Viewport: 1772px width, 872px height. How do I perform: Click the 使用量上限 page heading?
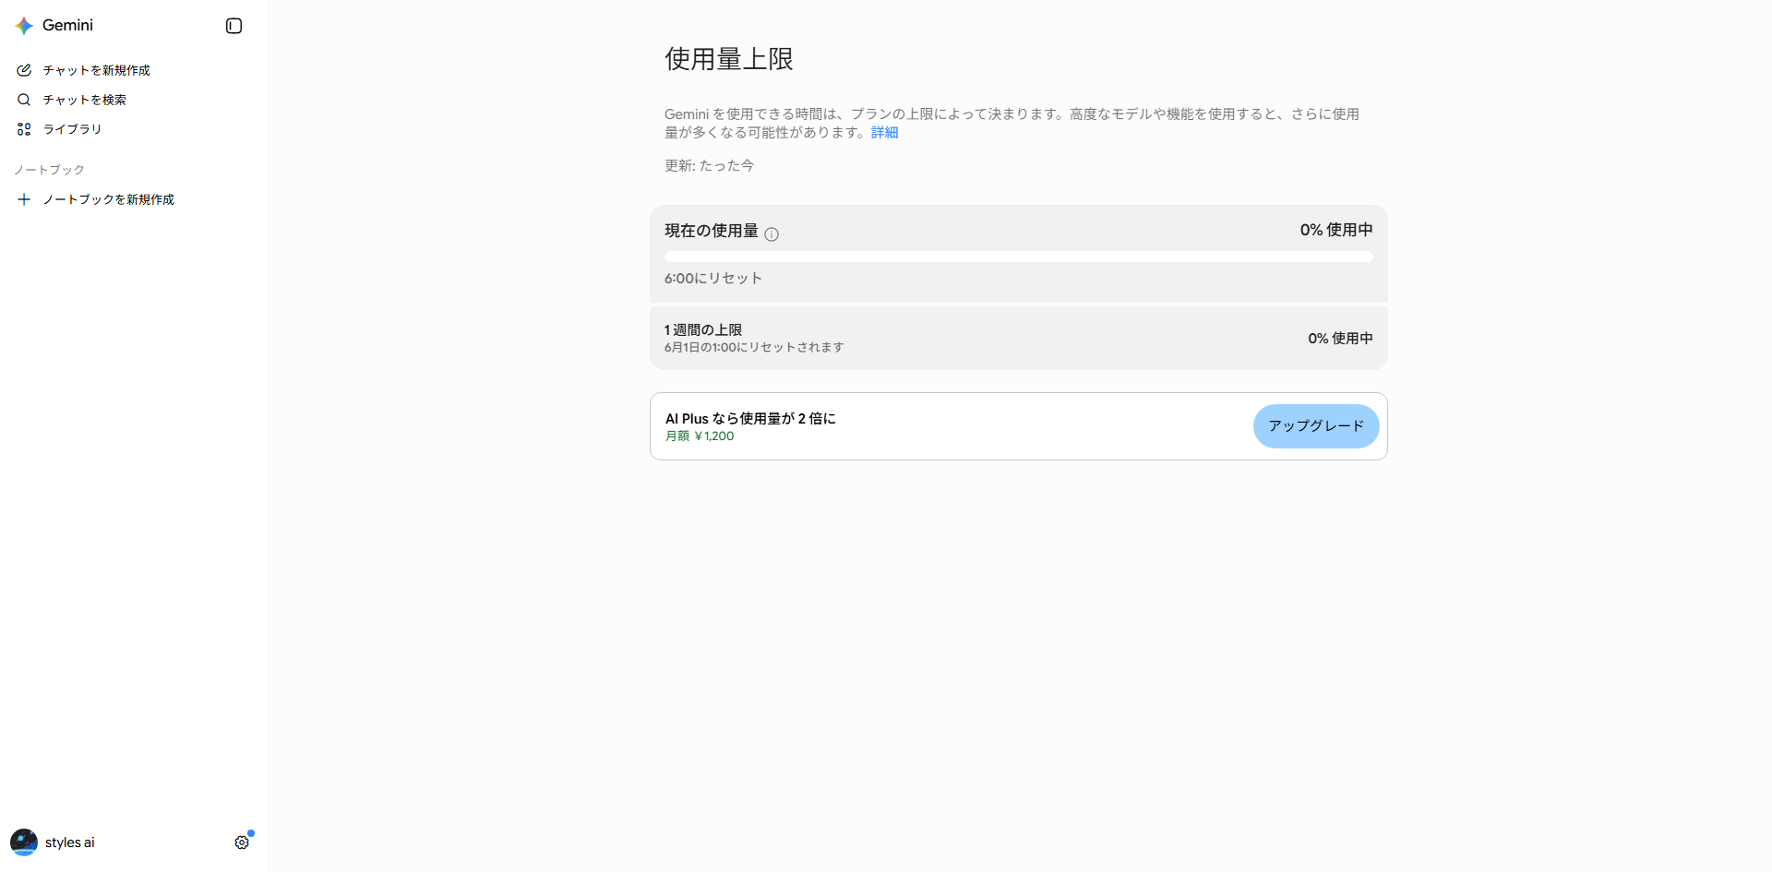(x=729, y=59)
